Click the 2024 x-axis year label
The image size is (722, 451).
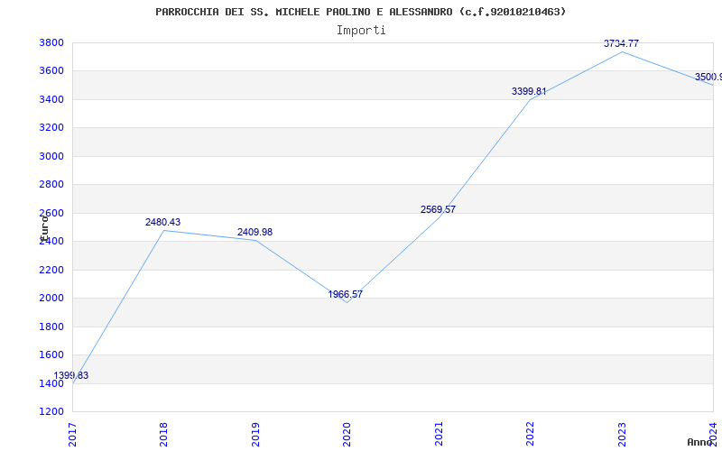pyautogui.click(x=713, y=435)
